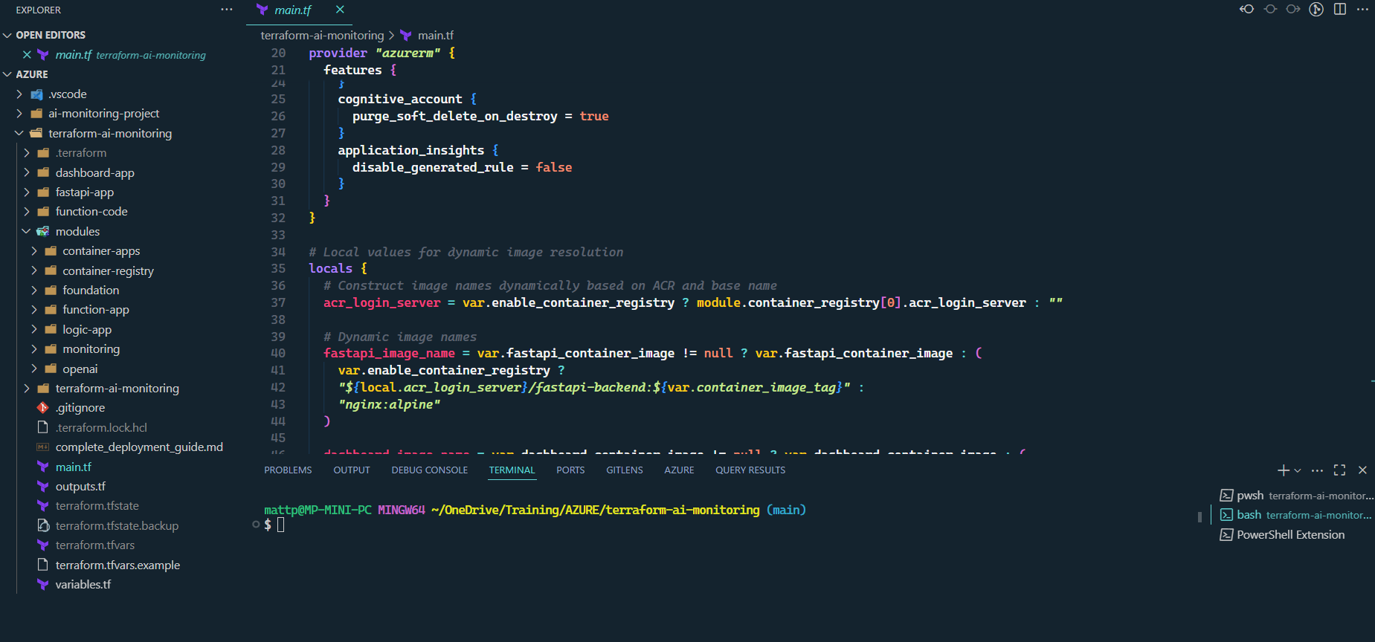This screenshot has width=1375, height=642.
Task: Expand container-apps module folder
Action: click(x=34, y=251)
